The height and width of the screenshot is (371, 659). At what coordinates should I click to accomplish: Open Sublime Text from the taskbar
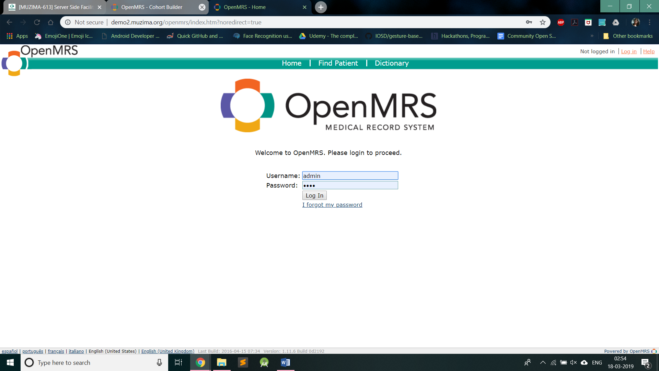[x=243, y=362]
